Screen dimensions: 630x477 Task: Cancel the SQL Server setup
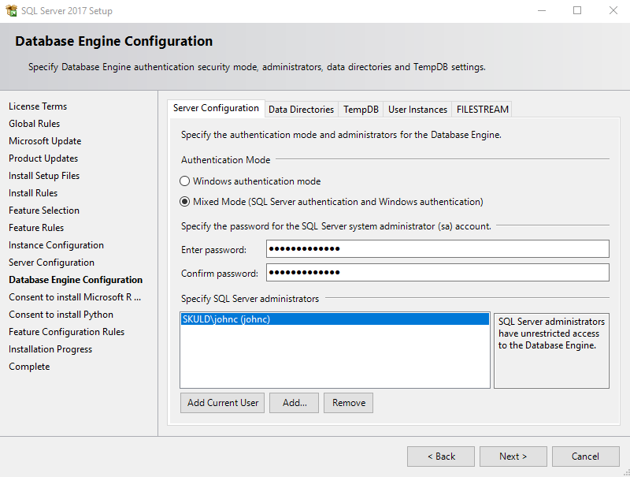pos(585,457)
